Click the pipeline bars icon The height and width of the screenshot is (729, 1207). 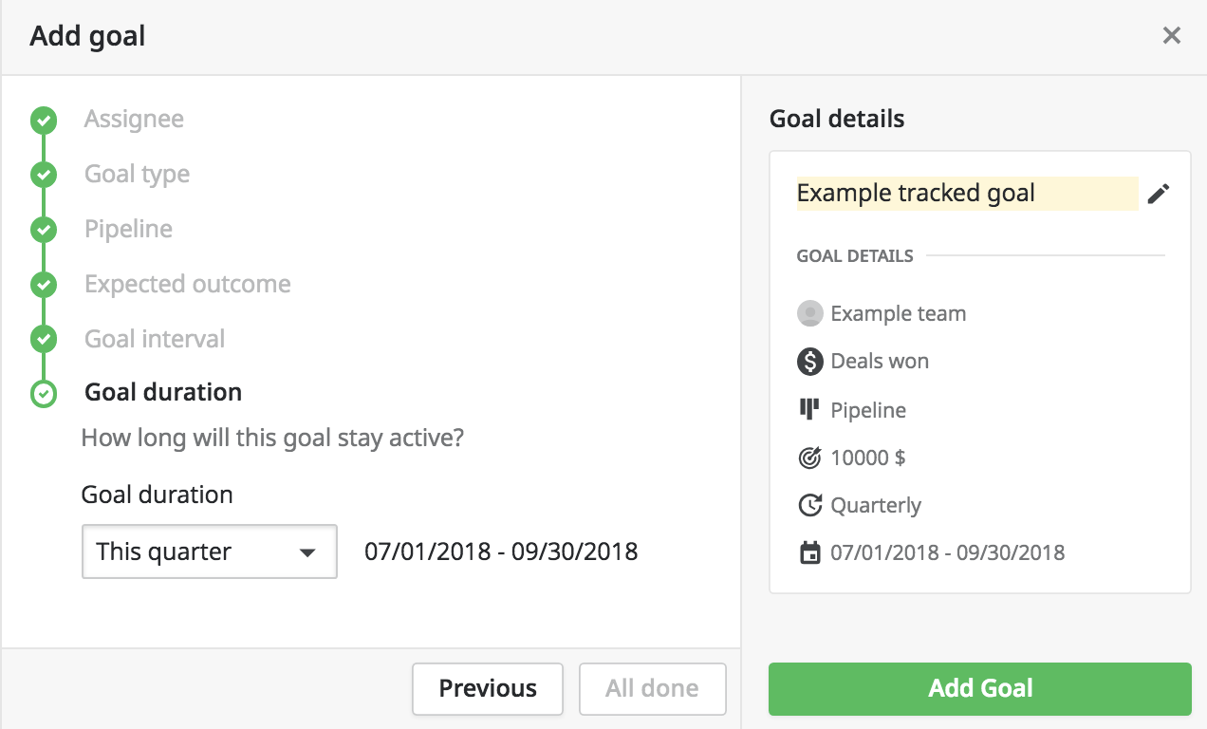click(809, 409)
